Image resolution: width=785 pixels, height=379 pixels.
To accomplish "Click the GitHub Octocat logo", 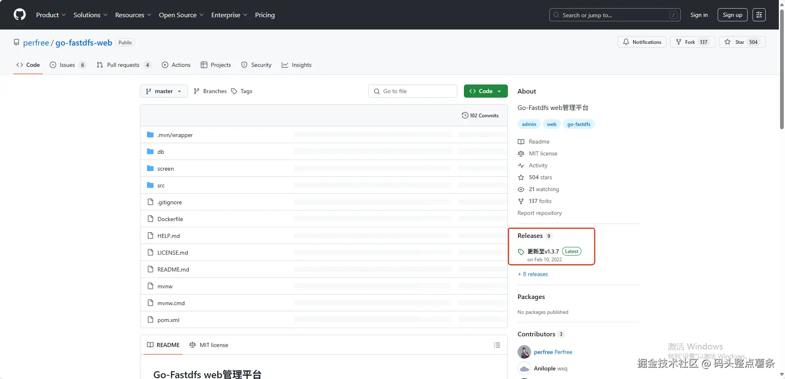I will coord(20,15).
